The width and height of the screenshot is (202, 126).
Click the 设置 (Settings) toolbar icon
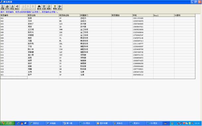pyautogui.click(x=2, y=7)
